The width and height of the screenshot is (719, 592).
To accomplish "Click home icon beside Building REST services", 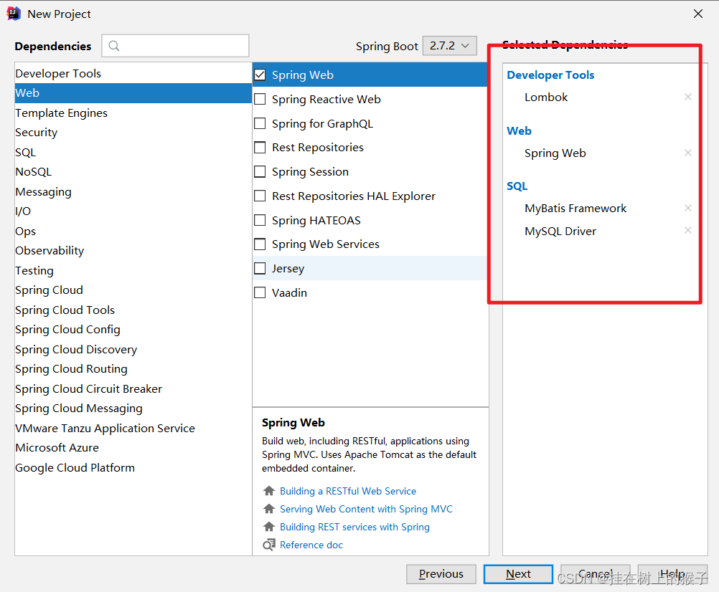I will coord(269,526).
